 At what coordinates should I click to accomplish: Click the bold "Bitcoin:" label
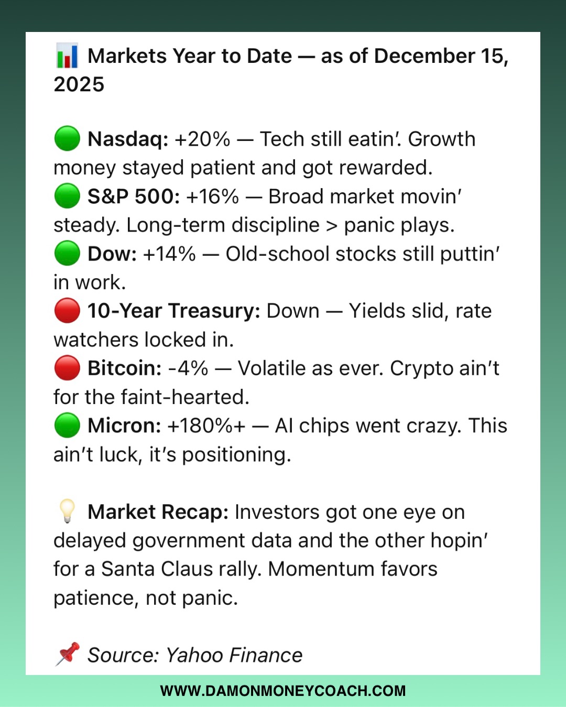point(124,368)
